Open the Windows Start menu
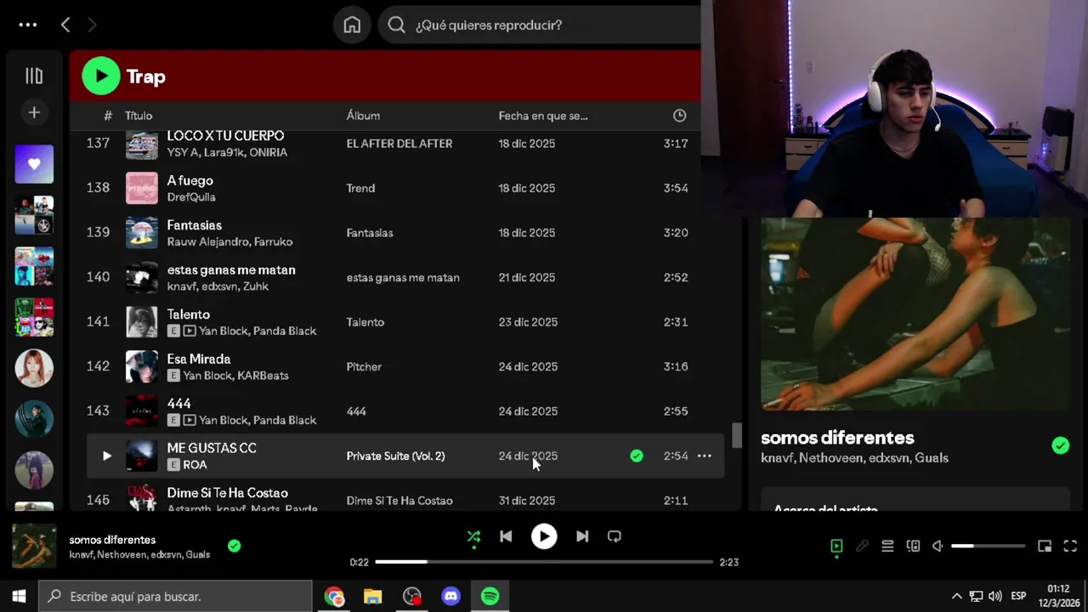Image resolution: width=1088 pixels, height=612 pixels. (19, 596)
